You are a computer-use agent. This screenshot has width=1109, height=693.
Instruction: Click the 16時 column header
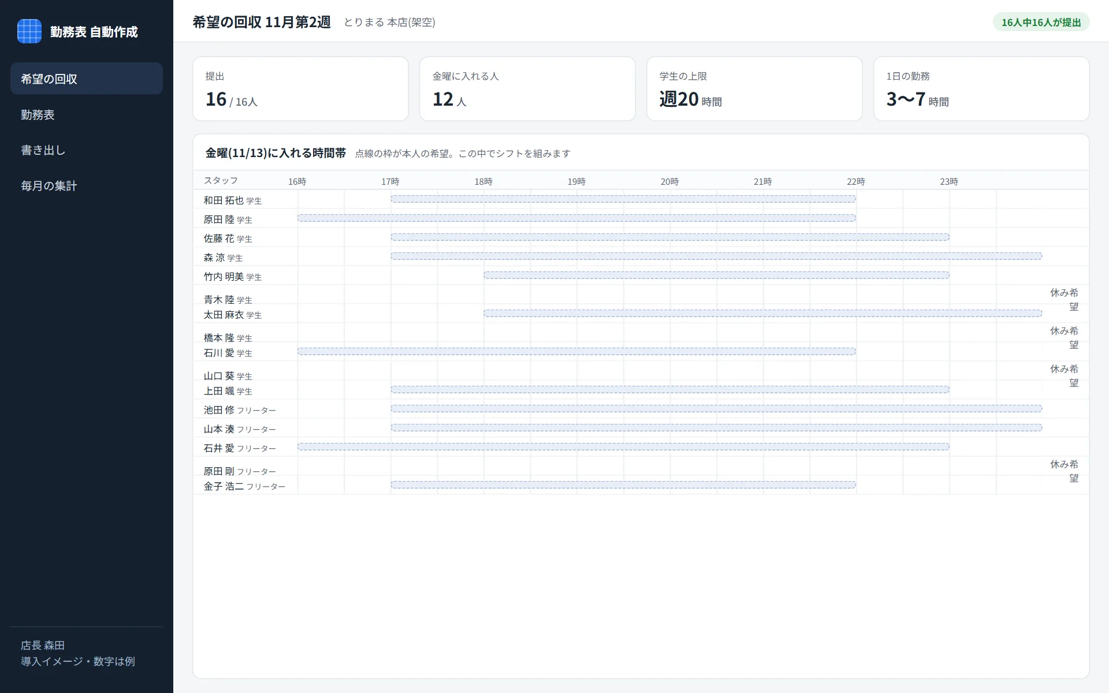[x=297, y=181]
